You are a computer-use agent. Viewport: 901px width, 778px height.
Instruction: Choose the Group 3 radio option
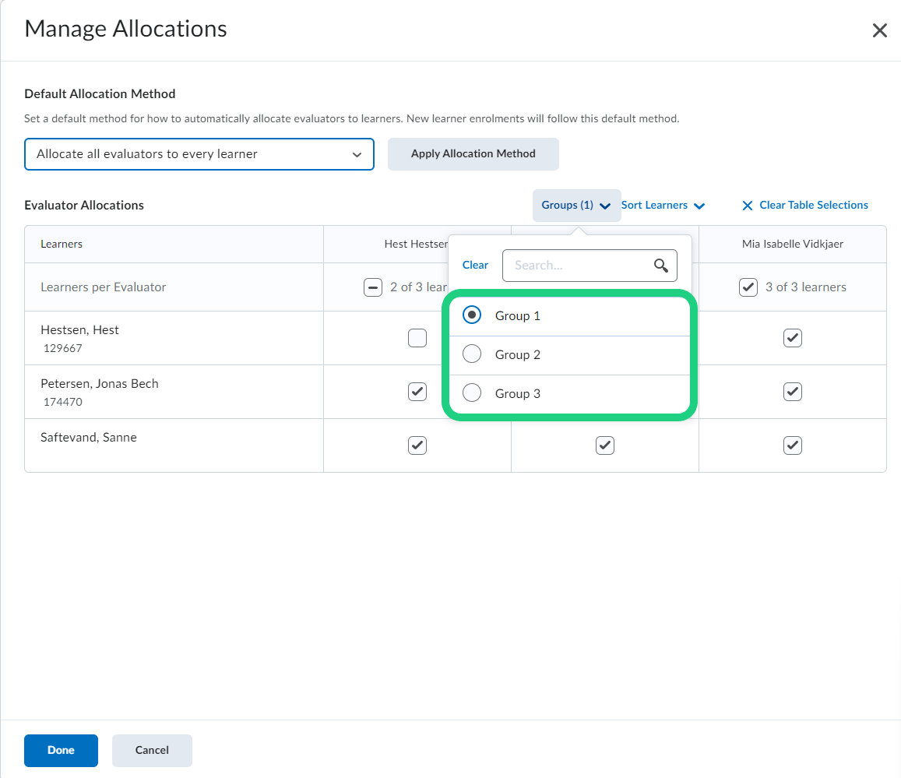coord(472,393)
